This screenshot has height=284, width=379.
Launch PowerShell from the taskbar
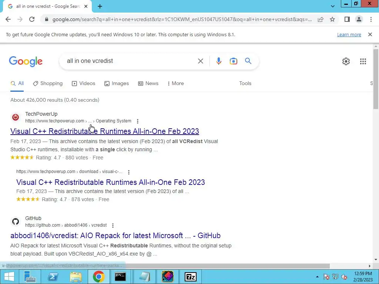coord(53,277)
